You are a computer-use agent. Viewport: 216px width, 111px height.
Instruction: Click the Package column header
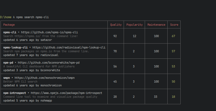tap(9, 25)
